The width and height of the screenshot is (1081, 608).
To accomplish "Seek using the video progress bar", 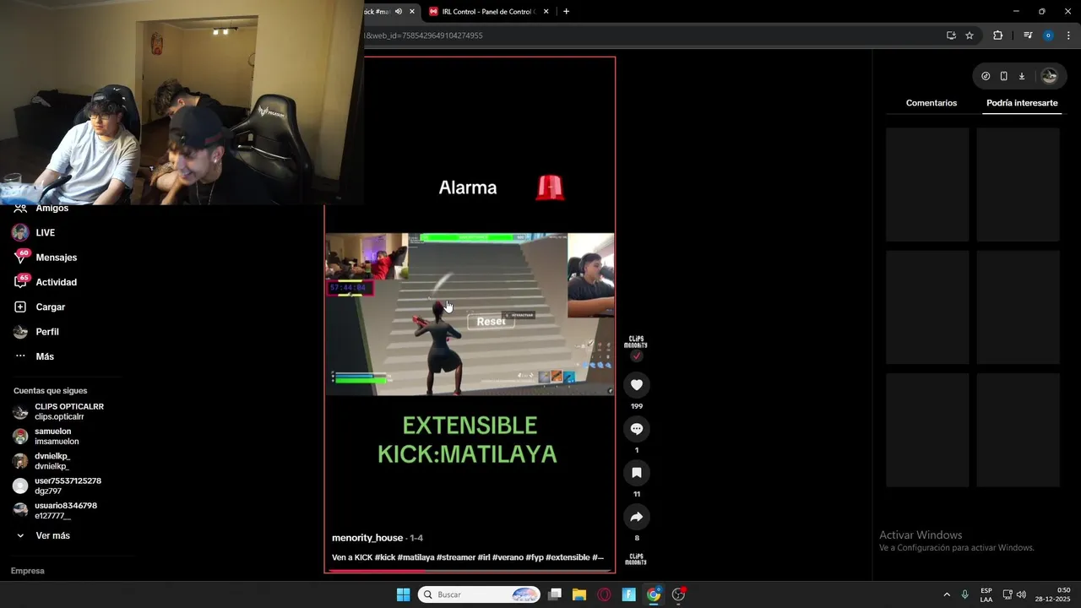I will point(470,571).
